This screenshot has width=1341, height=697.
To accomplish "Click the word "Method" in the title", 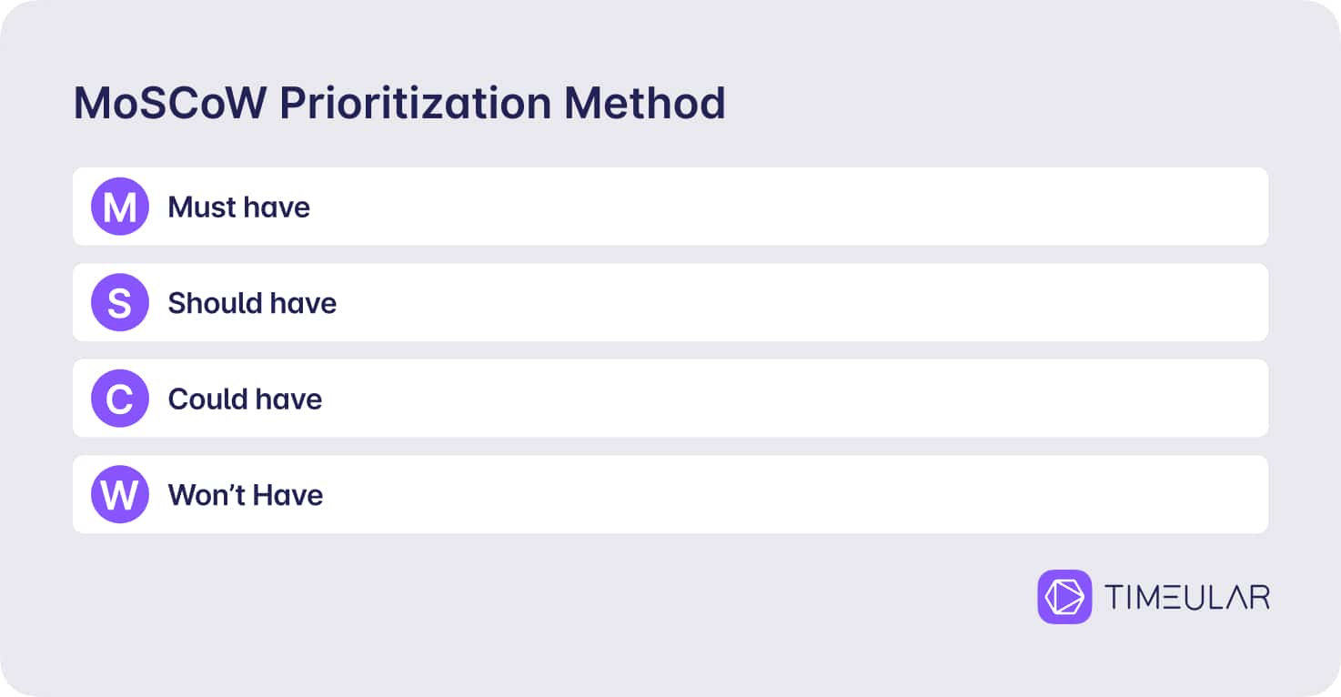I will (x=645, y=104).
